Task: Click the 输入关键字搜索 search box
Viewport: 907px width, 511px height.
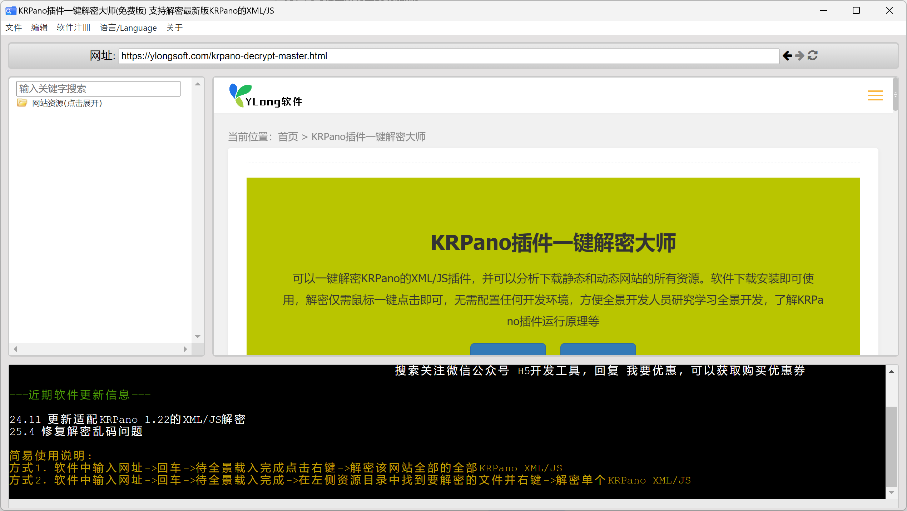Action: (98, 89)
